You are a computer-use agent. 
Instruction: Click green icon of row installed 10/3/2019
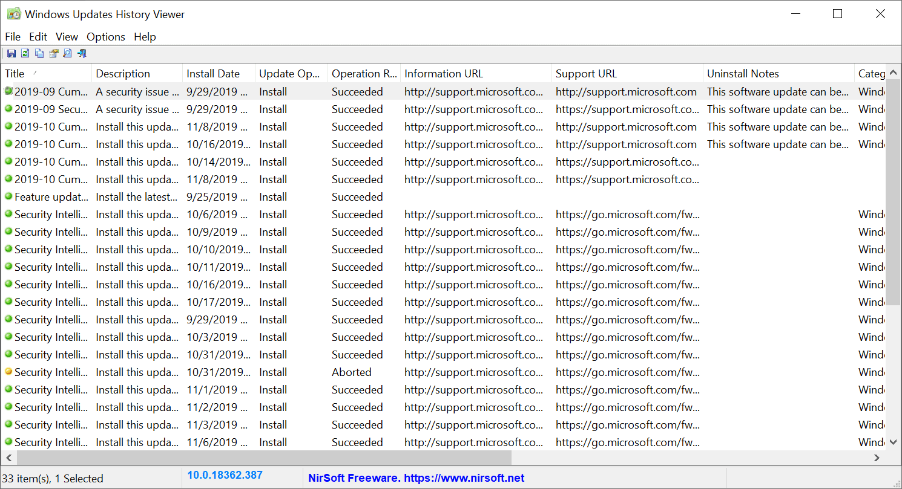pyautogui.click(x=8, y=337)
